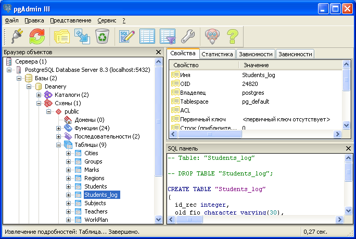Collapse the PostgreSQL Database Server node
Viewport: 356px width, 239px height.
point(9,70)
